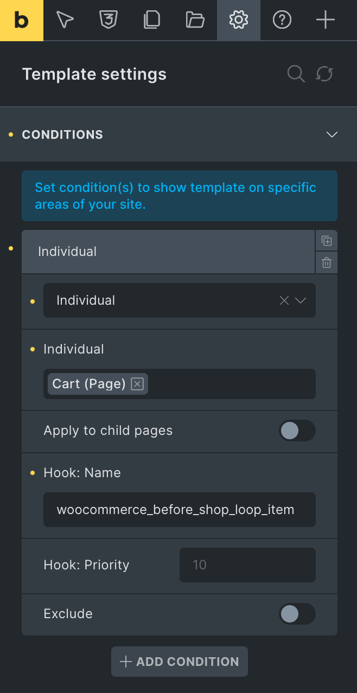The width and height of the screenshot is (357, 693).
Task: Delete the Individual condition with trash icon
Action: (x=327, y=263)
